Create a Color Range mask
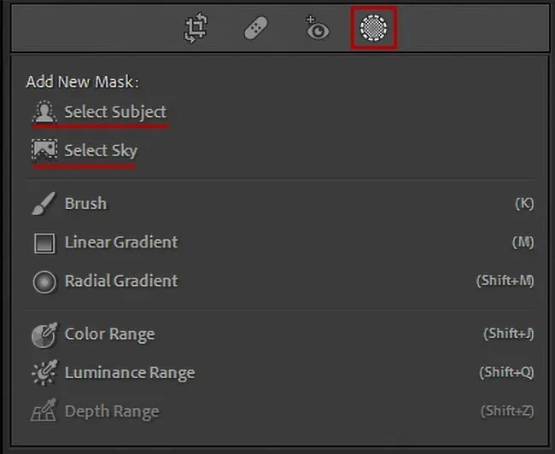The image size is (555, 454). pyautogui.click(x=109, y=335)
